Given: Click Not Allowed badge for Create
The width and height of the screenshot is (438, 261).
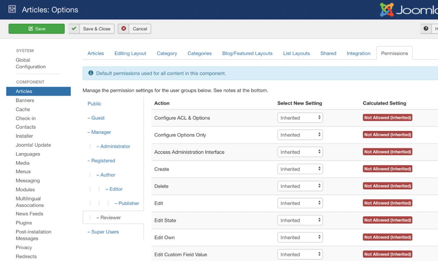Looking at the screenshot, I should pos(388,169).
